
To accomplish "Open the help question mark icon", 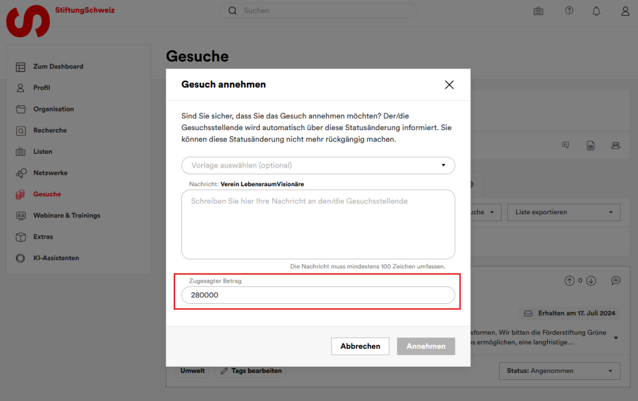I will point(569,11).
